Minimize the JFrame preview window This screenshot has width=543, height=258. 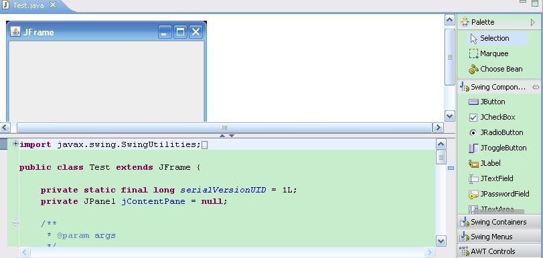coord(165,32)
